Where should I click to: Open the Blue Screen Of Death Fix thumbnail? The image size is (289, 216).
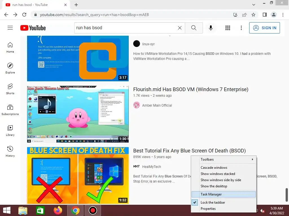pos(78,175)
